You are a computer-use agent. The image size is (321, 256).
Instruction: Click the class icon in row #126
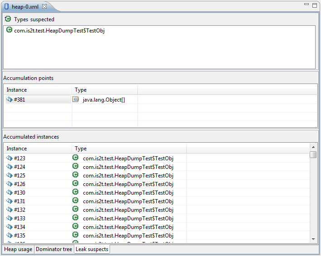pos(76,184)
